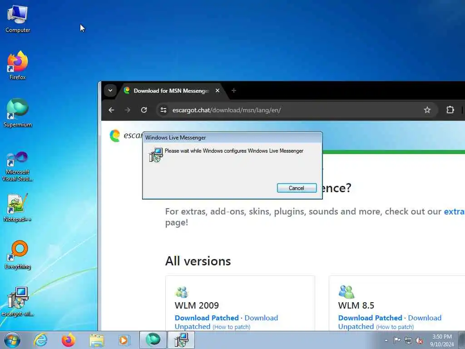Go back in the browser
The width and height of the screenshot is (465, 349).
(x=111, y=110)
